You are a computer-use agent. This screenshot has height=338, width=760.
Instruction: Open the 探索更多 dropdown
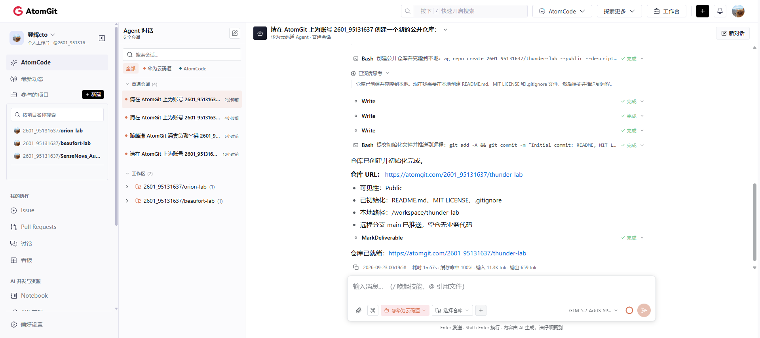pos(619,11)
